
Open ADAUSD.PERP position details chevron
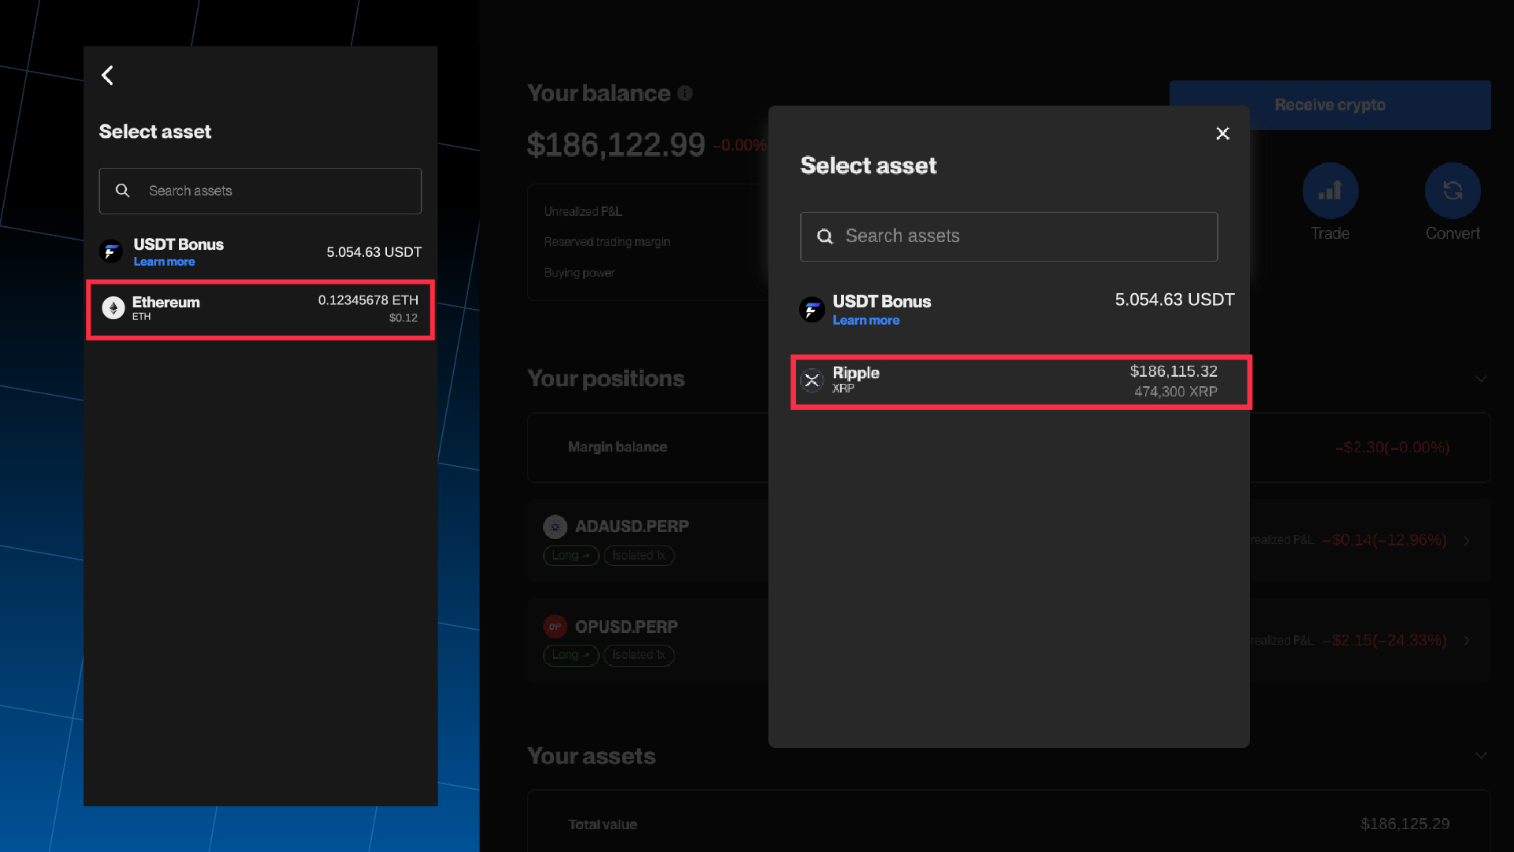coord(1467,541)
